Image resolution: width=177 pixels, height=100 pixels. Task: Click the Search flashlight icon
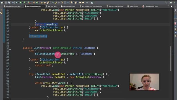(48, 2)
